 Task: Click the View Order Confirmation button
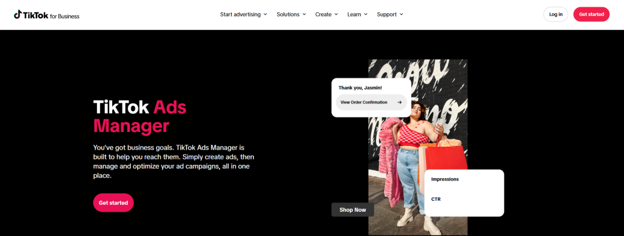(371, 102)
